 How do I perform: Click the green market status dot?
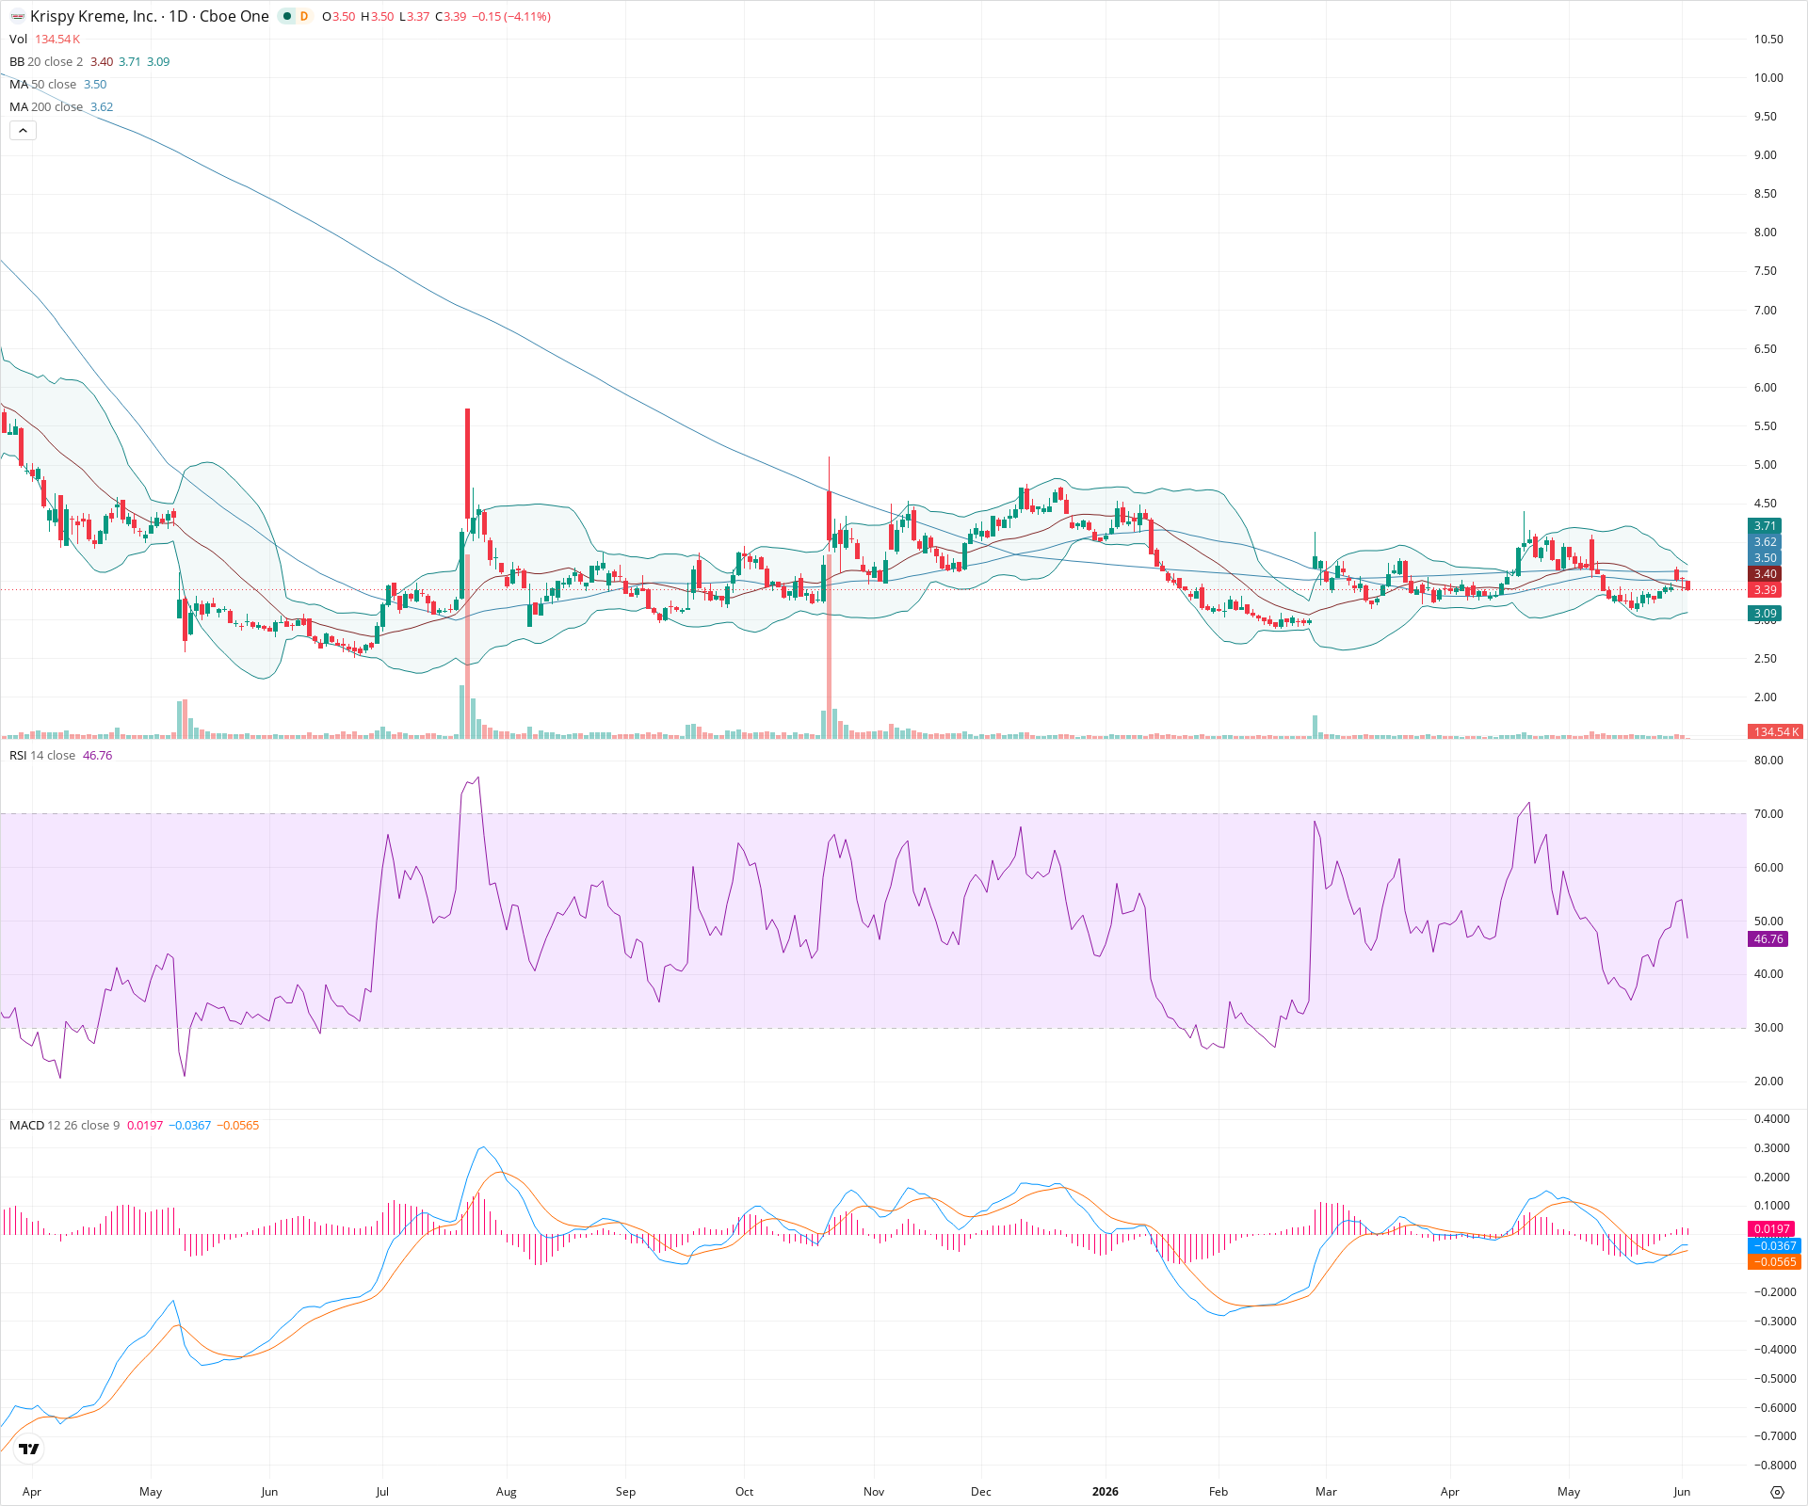(x=287, y=16)
